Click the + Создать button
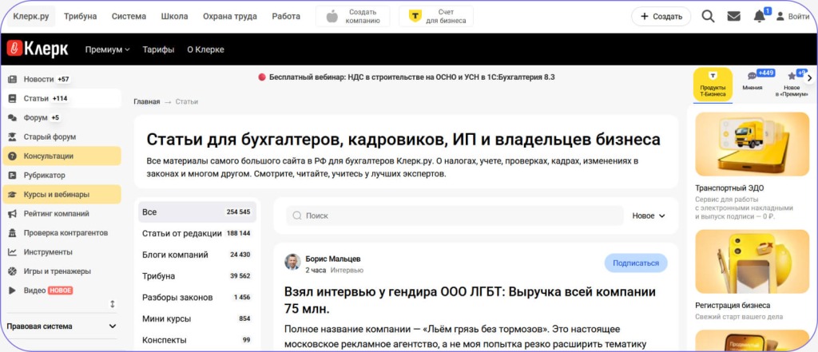The height and width of the screenshot is (352, 818). [661, 16]
